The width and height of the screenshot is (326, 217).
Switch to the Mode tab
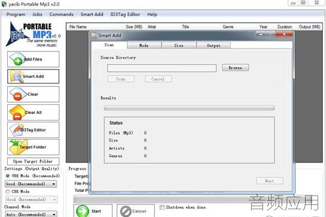coord(144,46)
